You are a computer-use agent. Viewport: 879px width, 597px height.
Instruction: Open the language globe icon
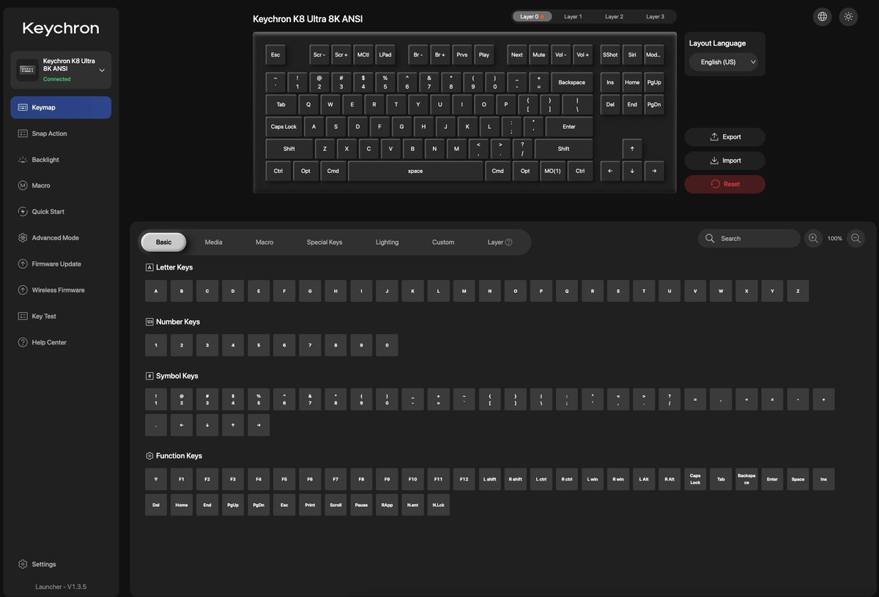pos(823,17)
